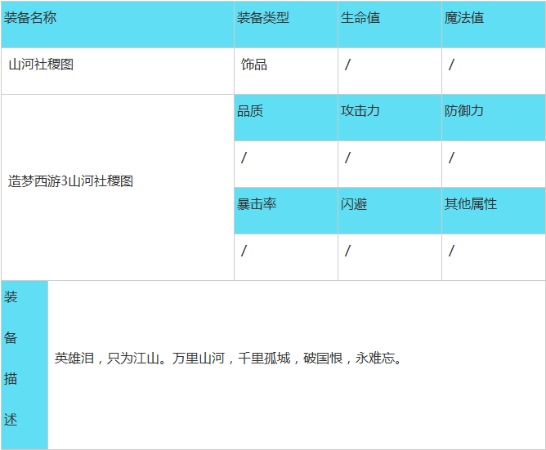Click the 饰品 type cell
The height and width of the screenshot is (450, 546).
(x=286, y=71)
